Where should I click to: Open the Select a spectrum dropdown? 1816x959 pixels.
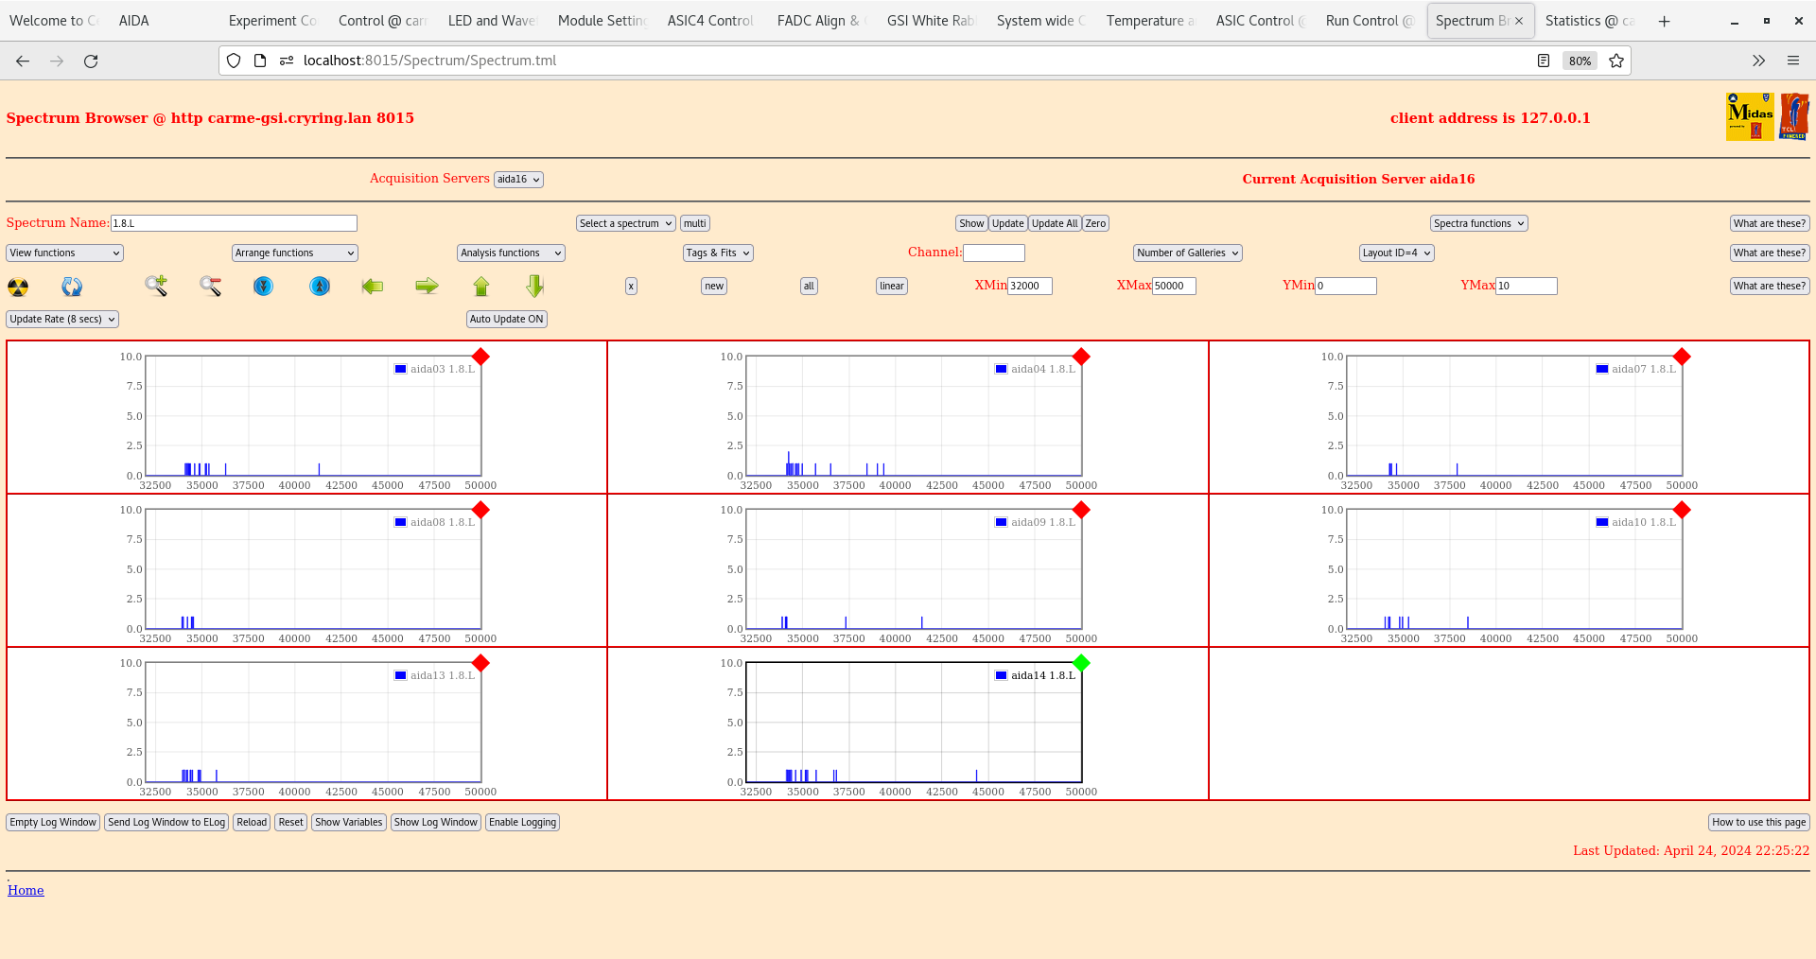click(624, 223)
